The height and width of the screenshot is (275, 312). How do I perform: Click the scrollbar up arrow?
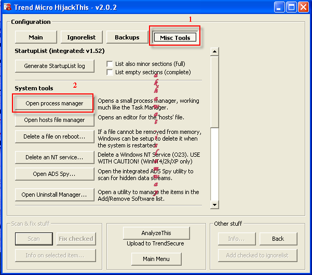click(214, 52)
